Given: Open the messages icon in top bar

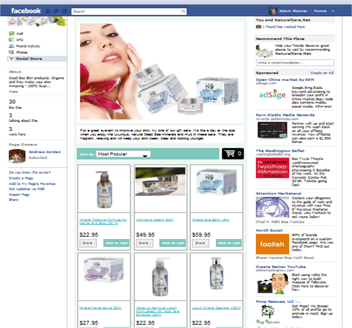Looking at the screenshot, I should 55,11.
